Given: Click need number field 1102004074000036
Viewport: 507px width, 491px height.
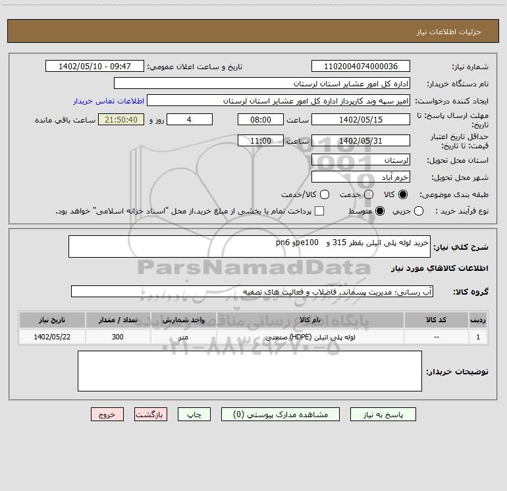Looking at the screenshot, I should tap(361, 66).
